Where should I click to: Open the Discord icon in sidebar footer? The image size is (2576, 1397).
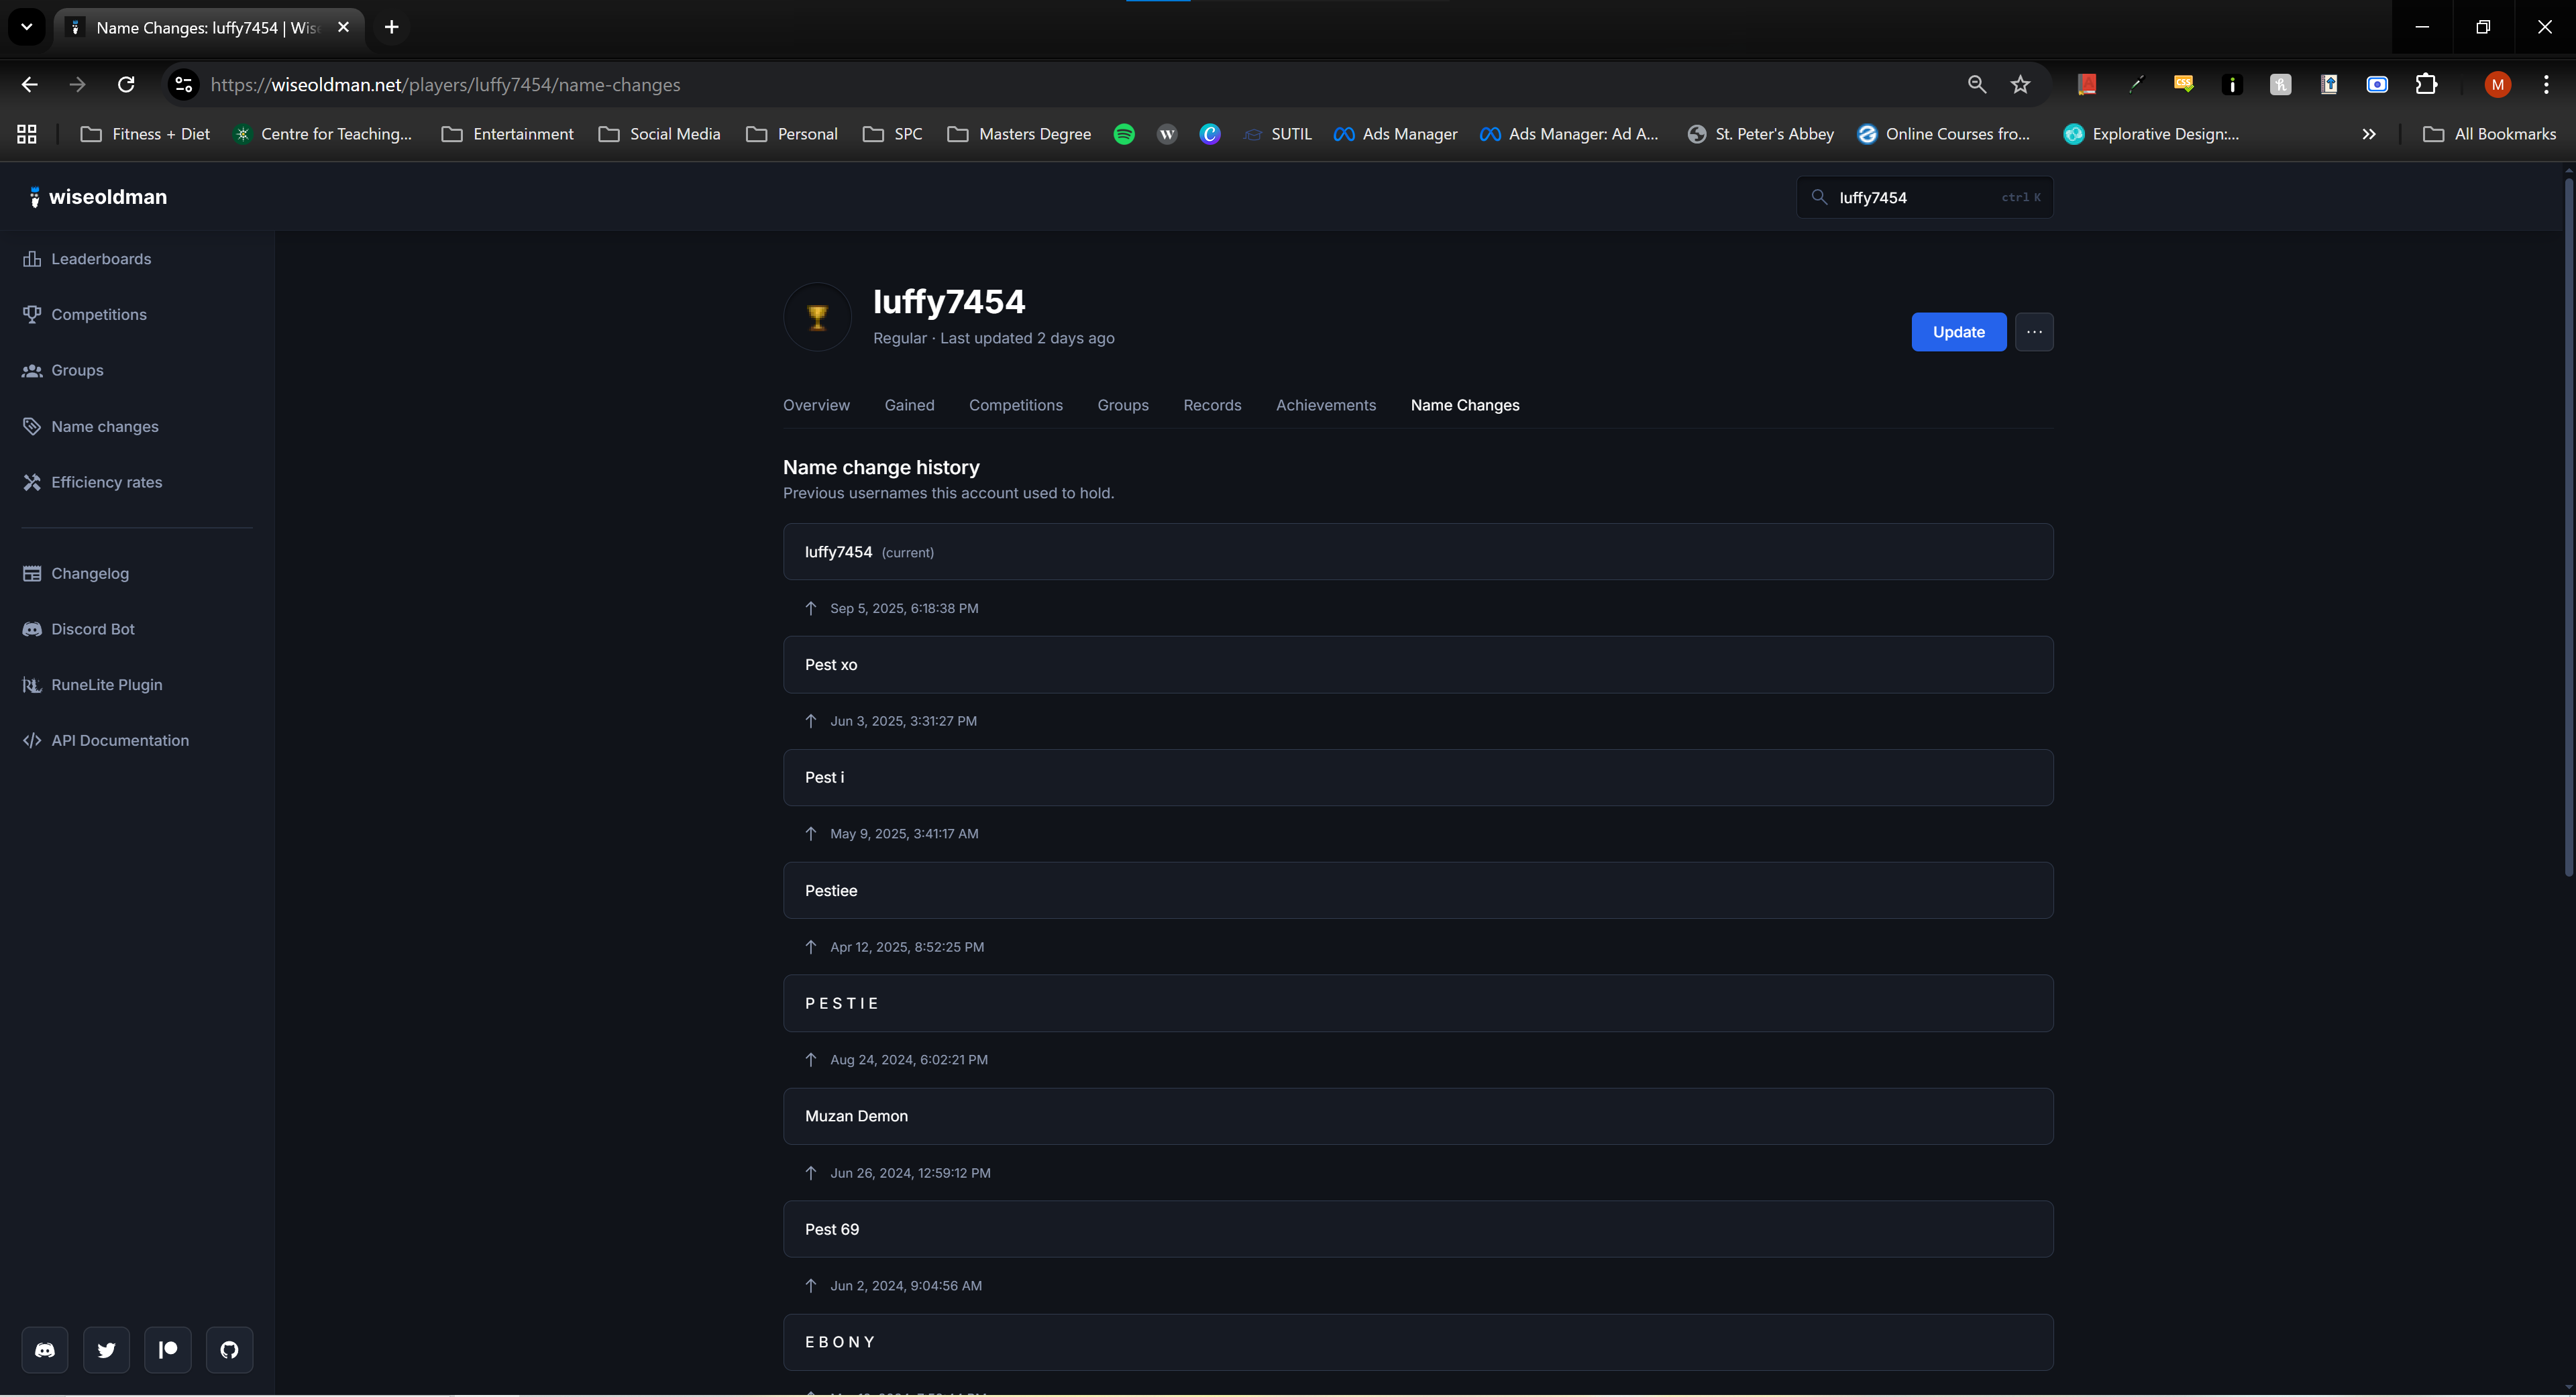[45, 1350]
